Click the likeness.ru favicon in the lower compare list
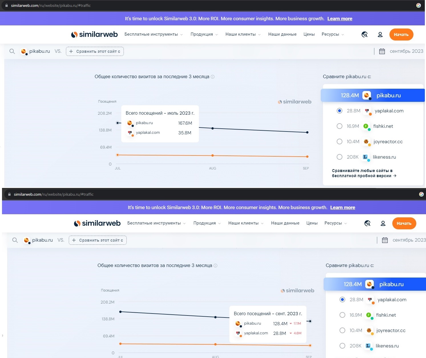The image size is (426, 358). pos(368,346)
